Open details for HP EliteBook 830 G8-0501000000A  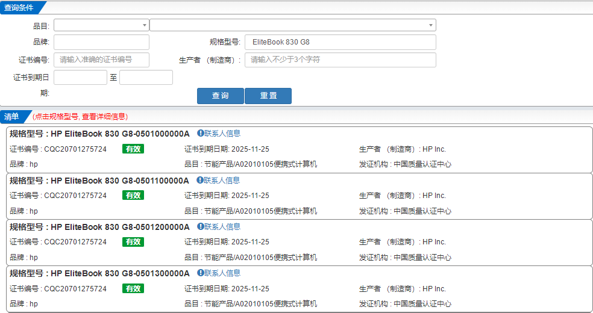point(120,134)
